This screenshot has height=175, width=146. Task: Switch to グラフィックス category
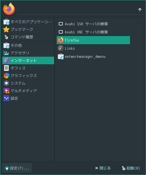(x=28, y=76)
